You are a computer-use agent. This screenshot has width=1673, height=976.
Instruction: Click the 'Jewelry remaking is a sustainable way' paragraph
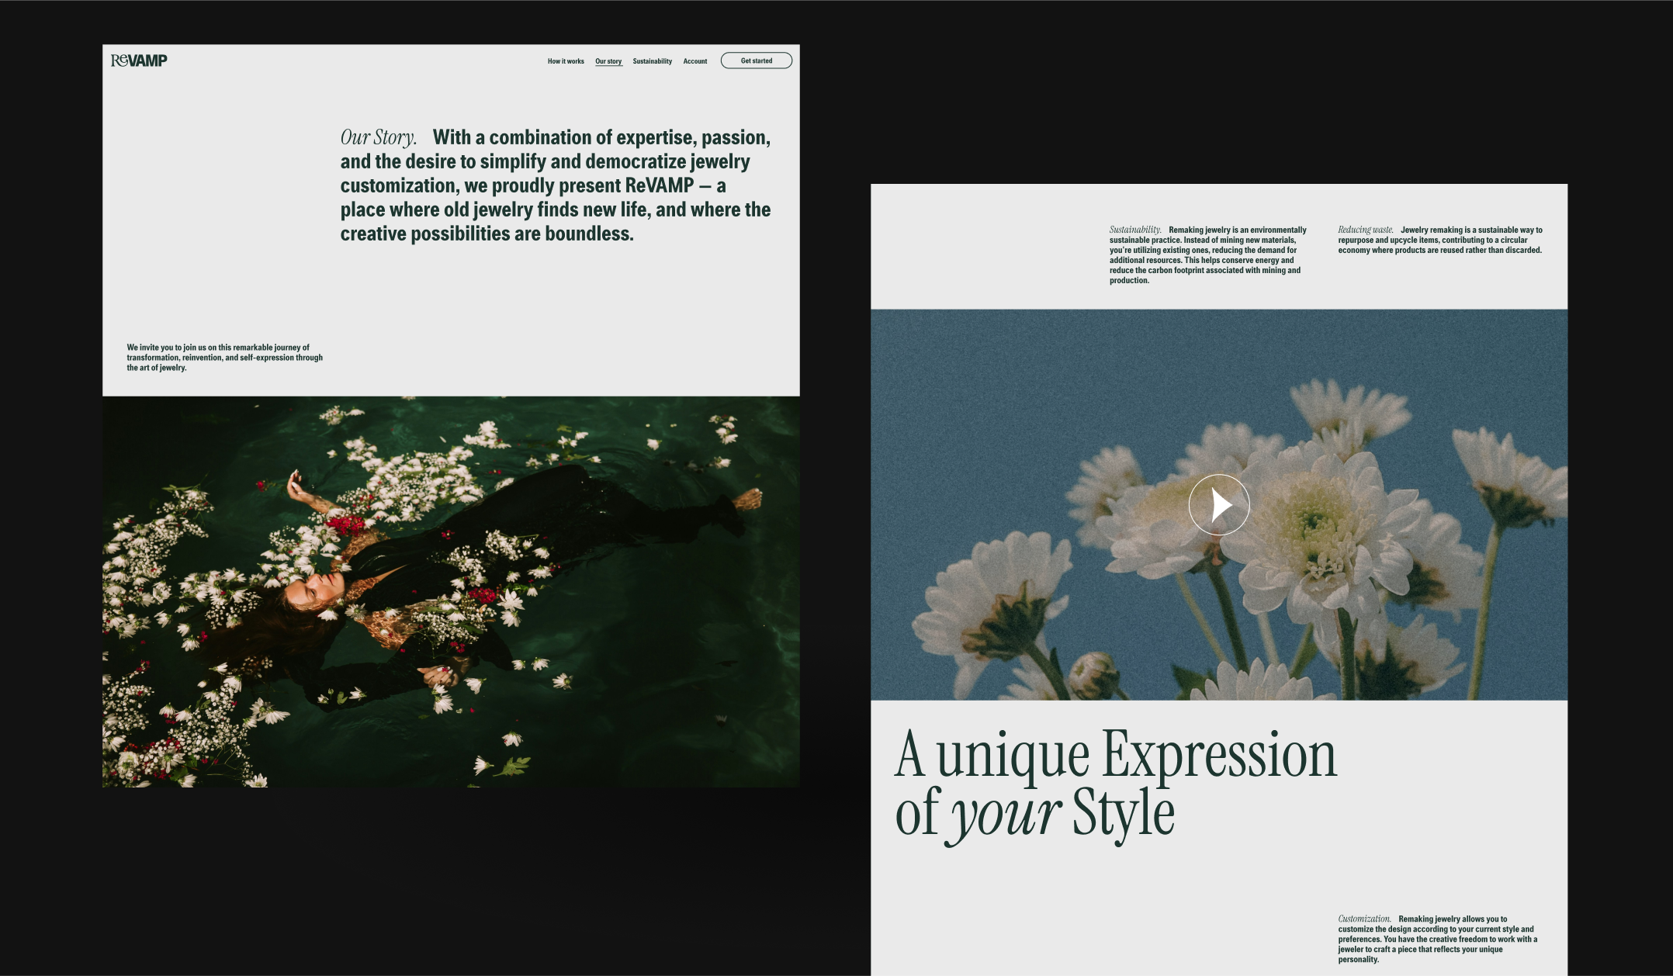pyautogui.click(x=1440, y=240)
